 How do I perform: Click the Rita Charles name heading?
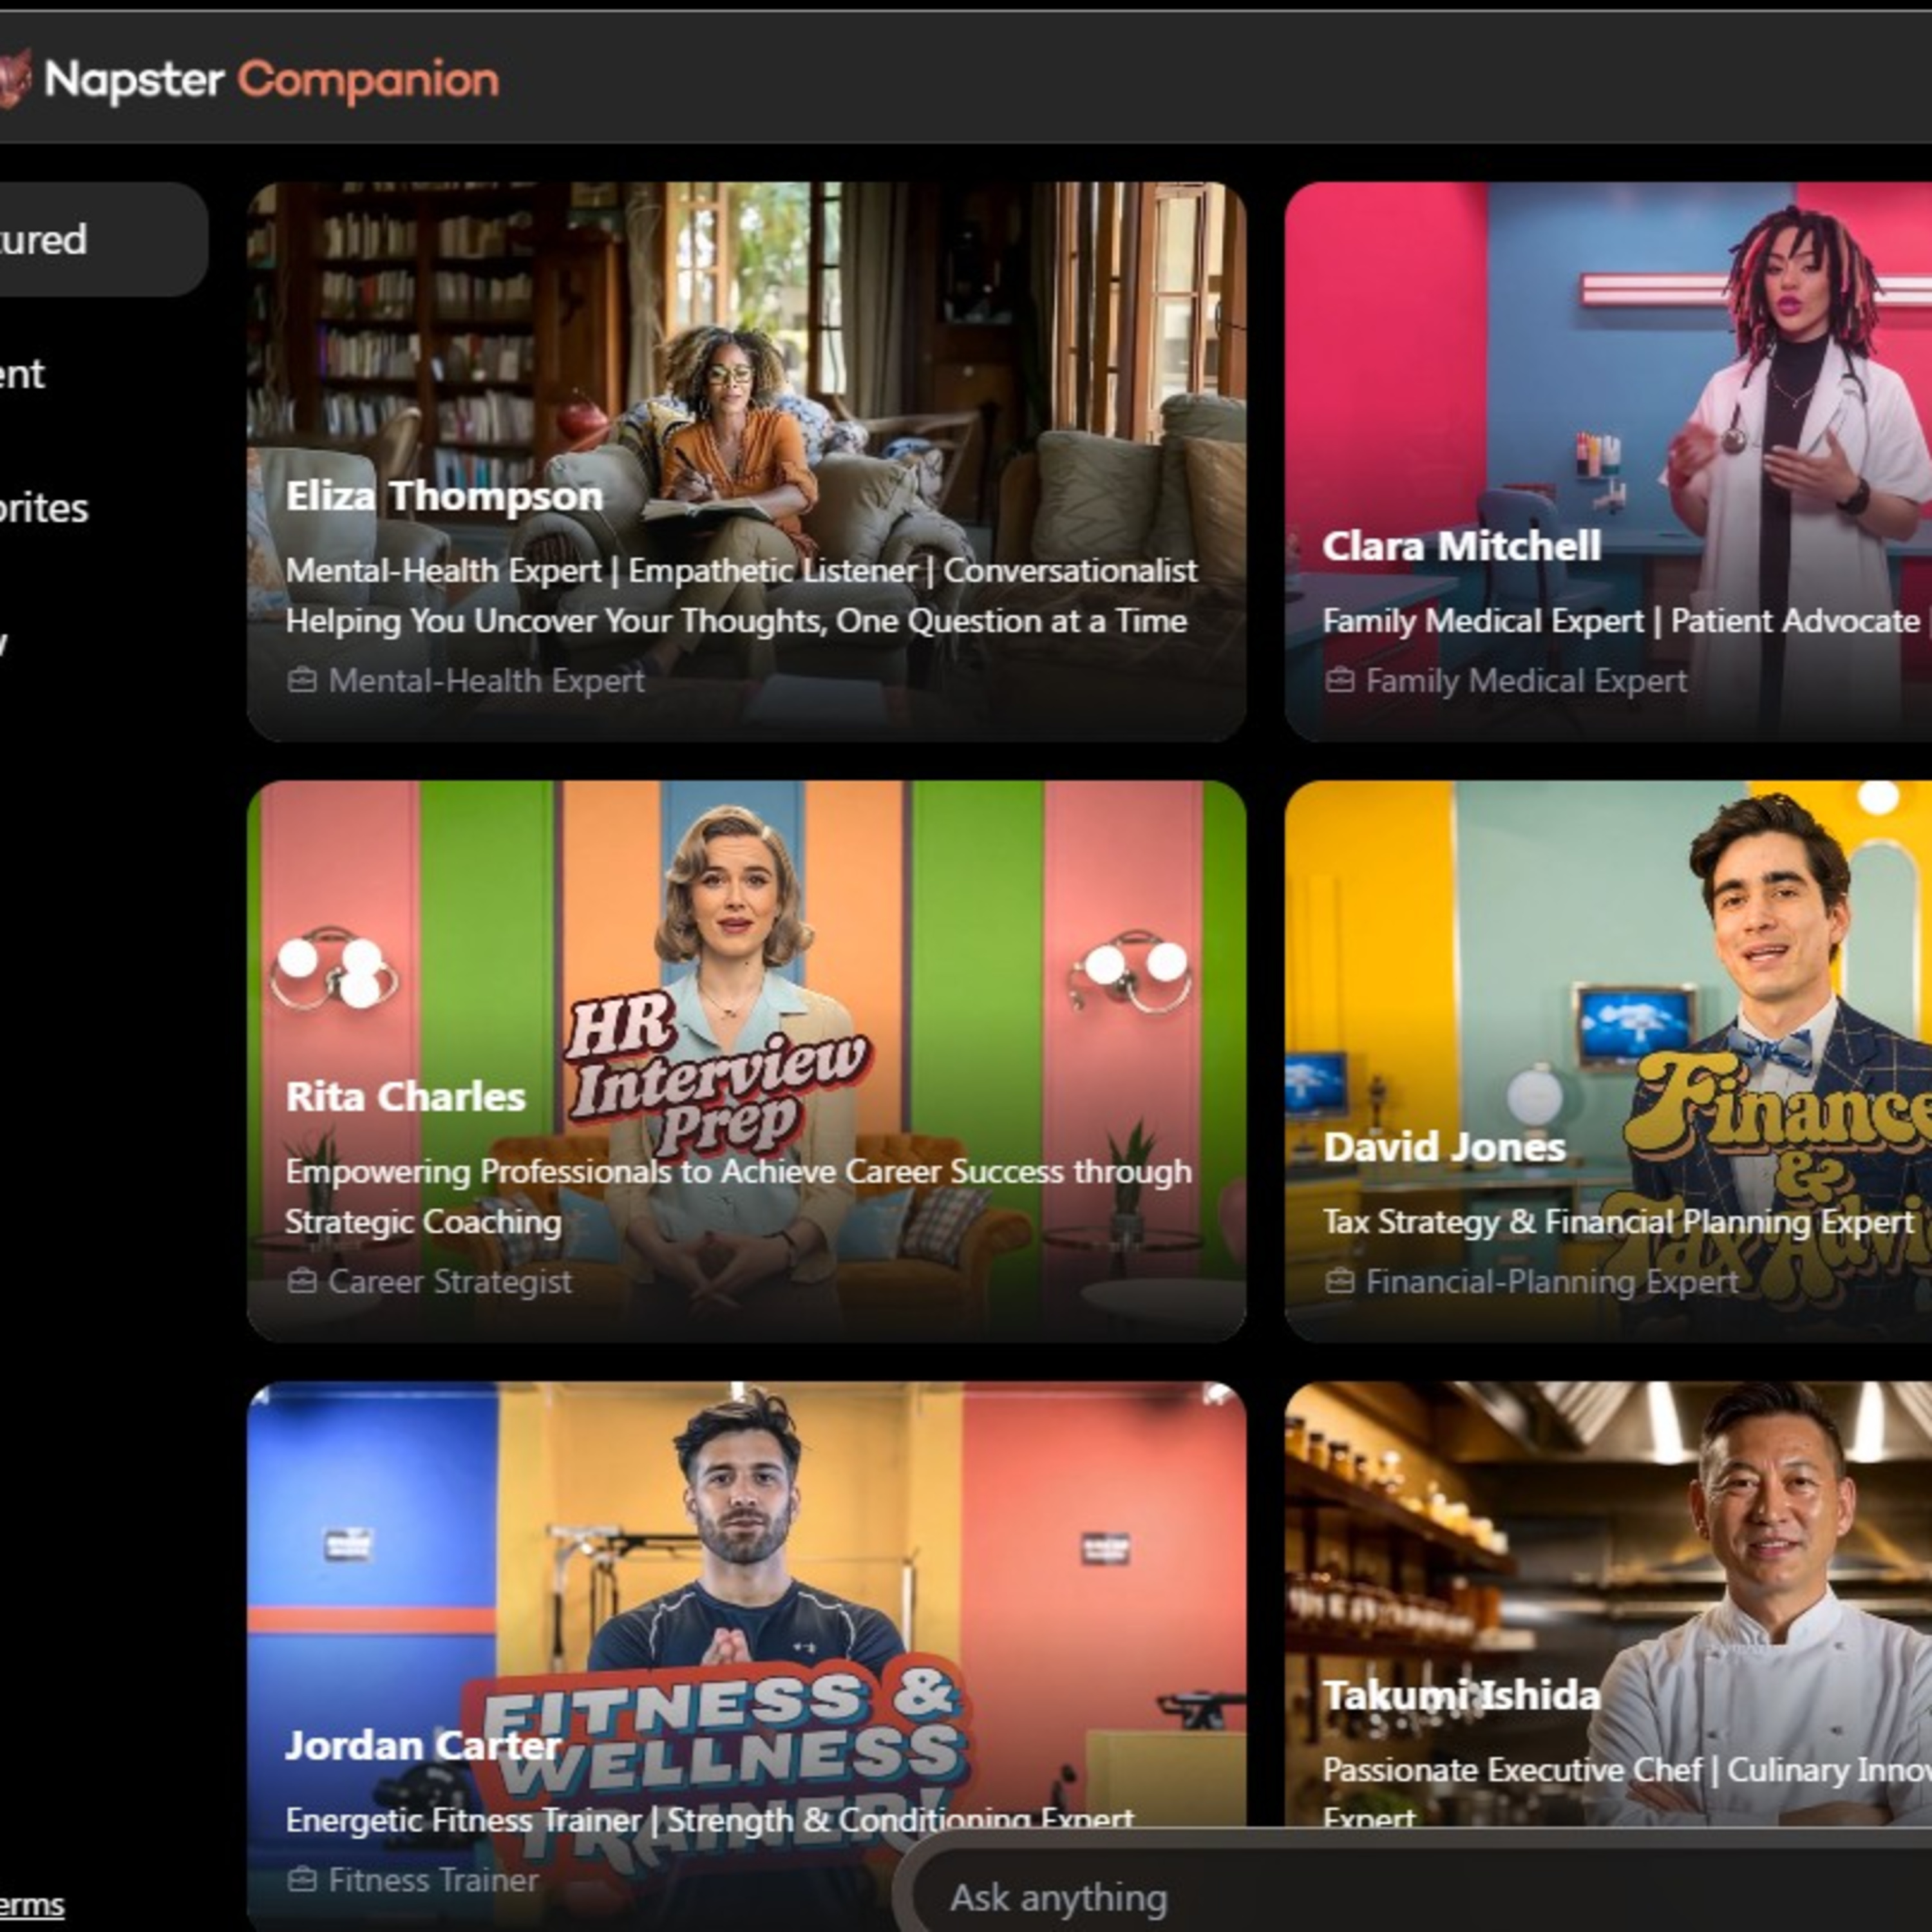tap(405, 1096)
